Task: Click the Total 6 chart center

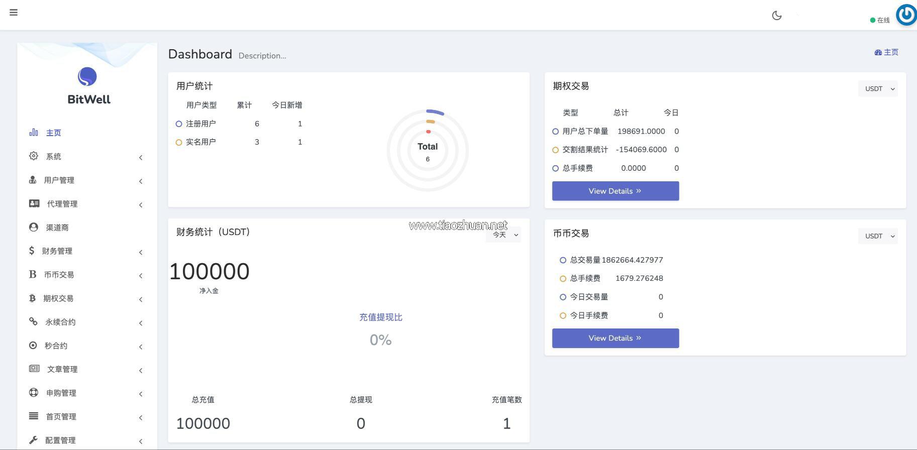Action: pyautogui.click(x=428, y=151)
